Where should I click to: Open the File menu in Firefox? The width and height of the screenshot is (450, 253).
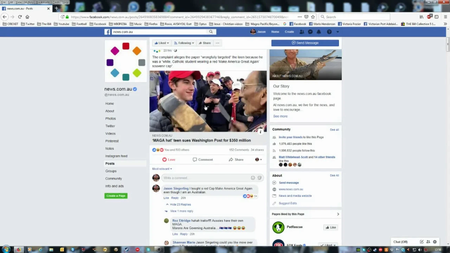pos(4,2)
